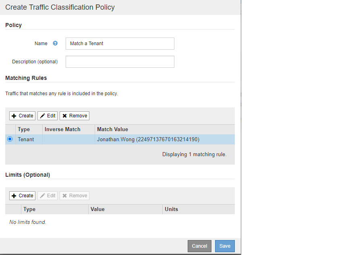This screenshot has width=350, height=255.
Task: Click the Inverse Match column header
Action: coord(62,130)
